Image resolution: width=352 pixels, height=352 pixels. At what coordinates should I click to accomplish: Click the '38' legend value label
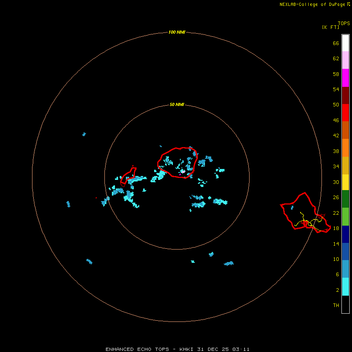tap(336, 151)
